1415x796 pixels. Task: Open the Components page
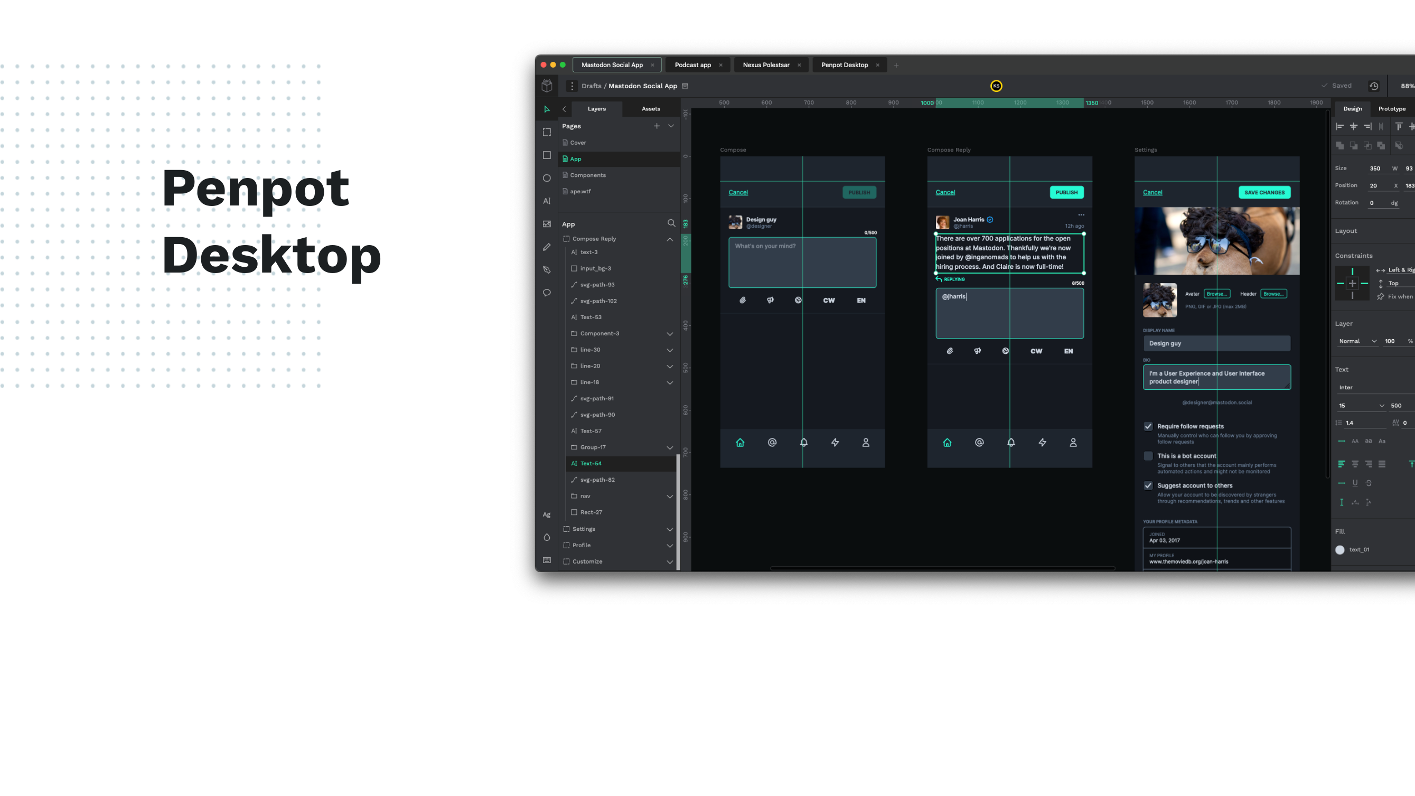point(619,175)
